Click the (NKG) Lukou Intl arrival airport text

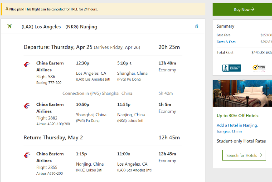click(130, 121)
